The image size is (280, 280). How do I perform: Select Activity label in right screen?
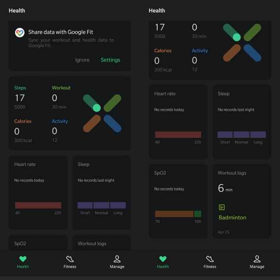tap(200, 50)
